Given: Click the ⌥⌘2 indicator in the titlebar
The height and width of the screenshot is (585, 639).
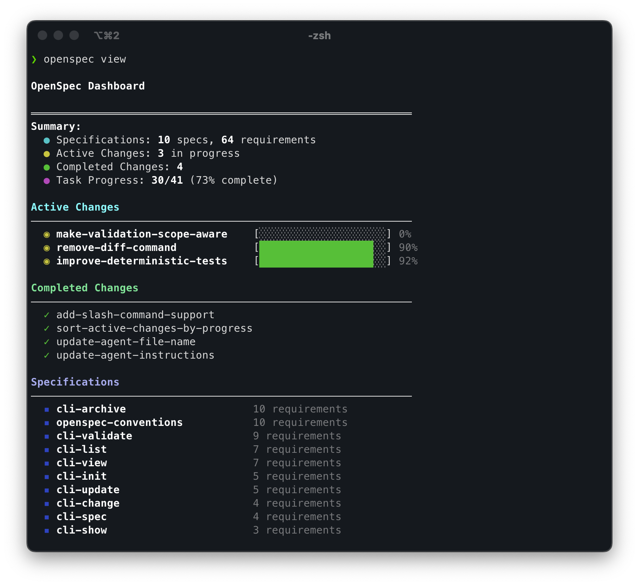Looking at the screenshot, I should point(107,36).
